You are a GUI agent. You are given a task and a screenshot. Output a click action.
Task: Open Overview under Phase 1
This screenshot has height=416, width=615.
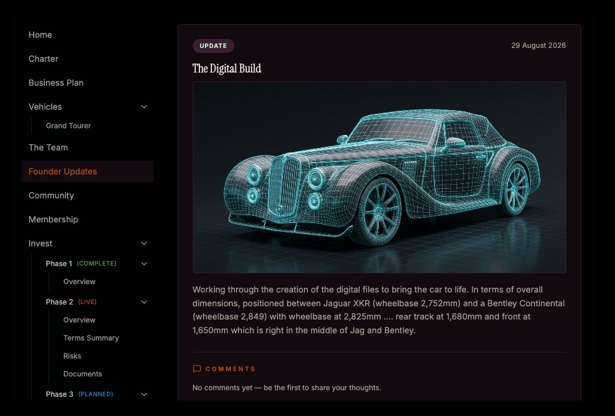[79, 281]
